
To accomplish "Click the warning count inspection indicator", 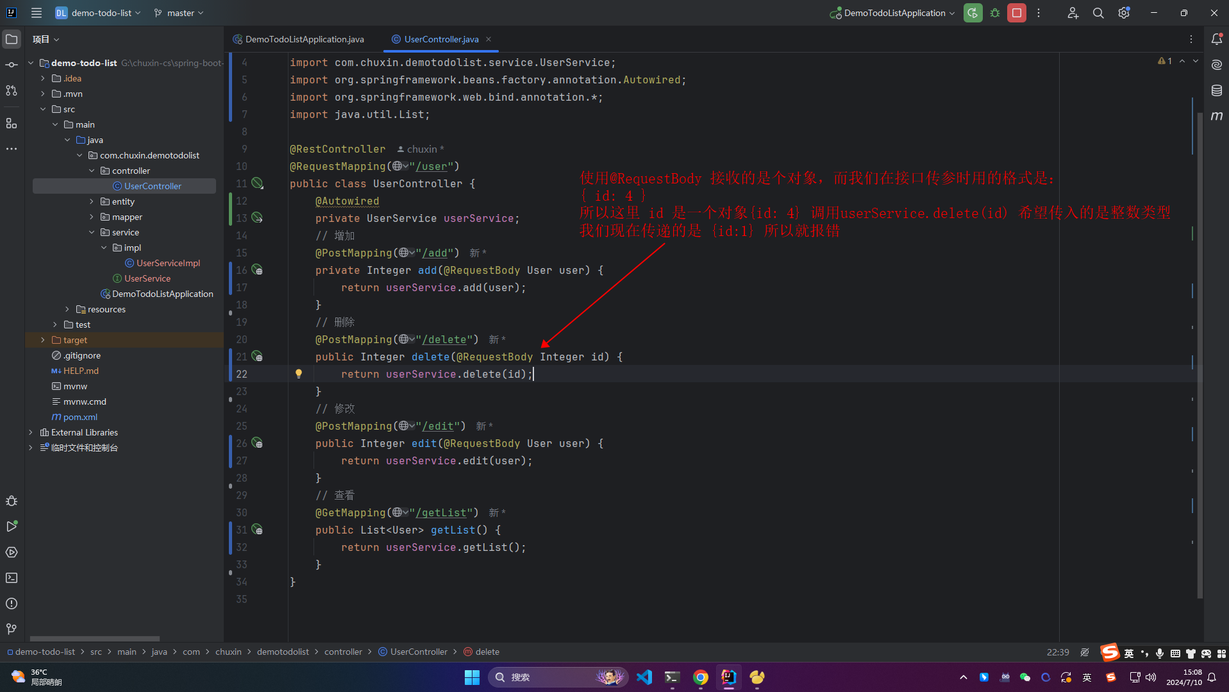I will (x=1165, y=61).
